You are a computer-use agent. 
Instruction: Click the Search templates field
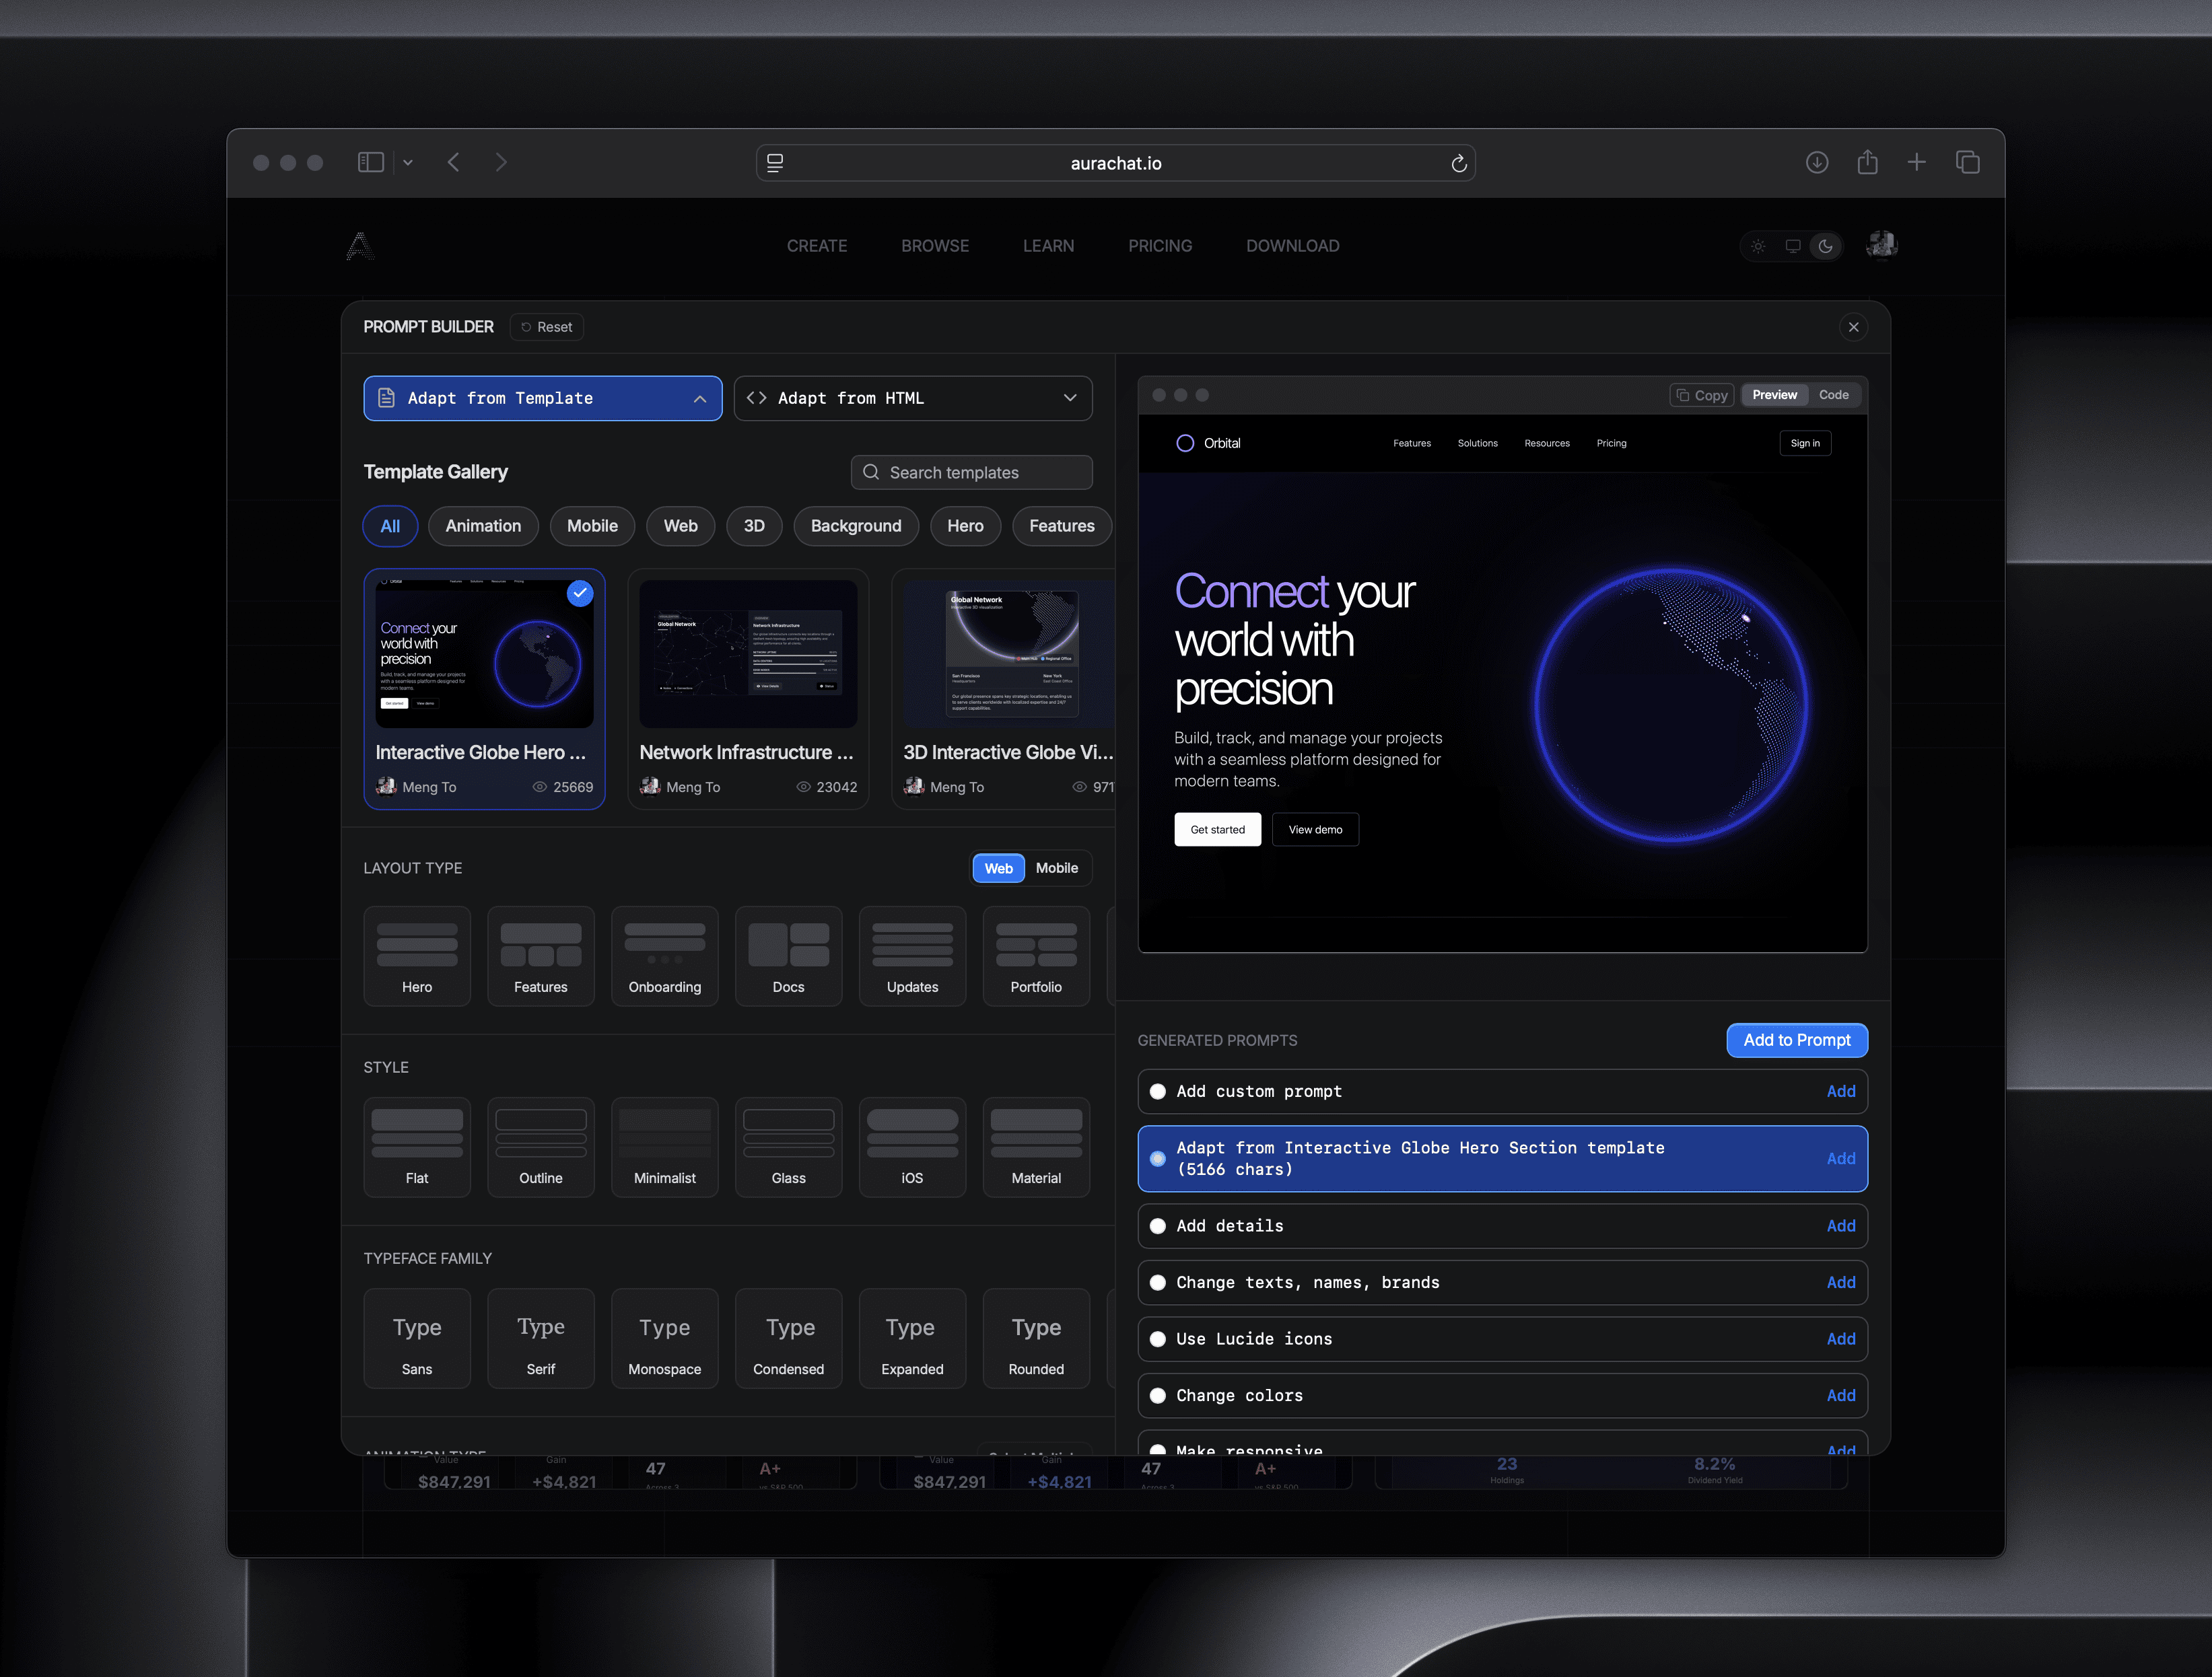click(x=971, y=472)
